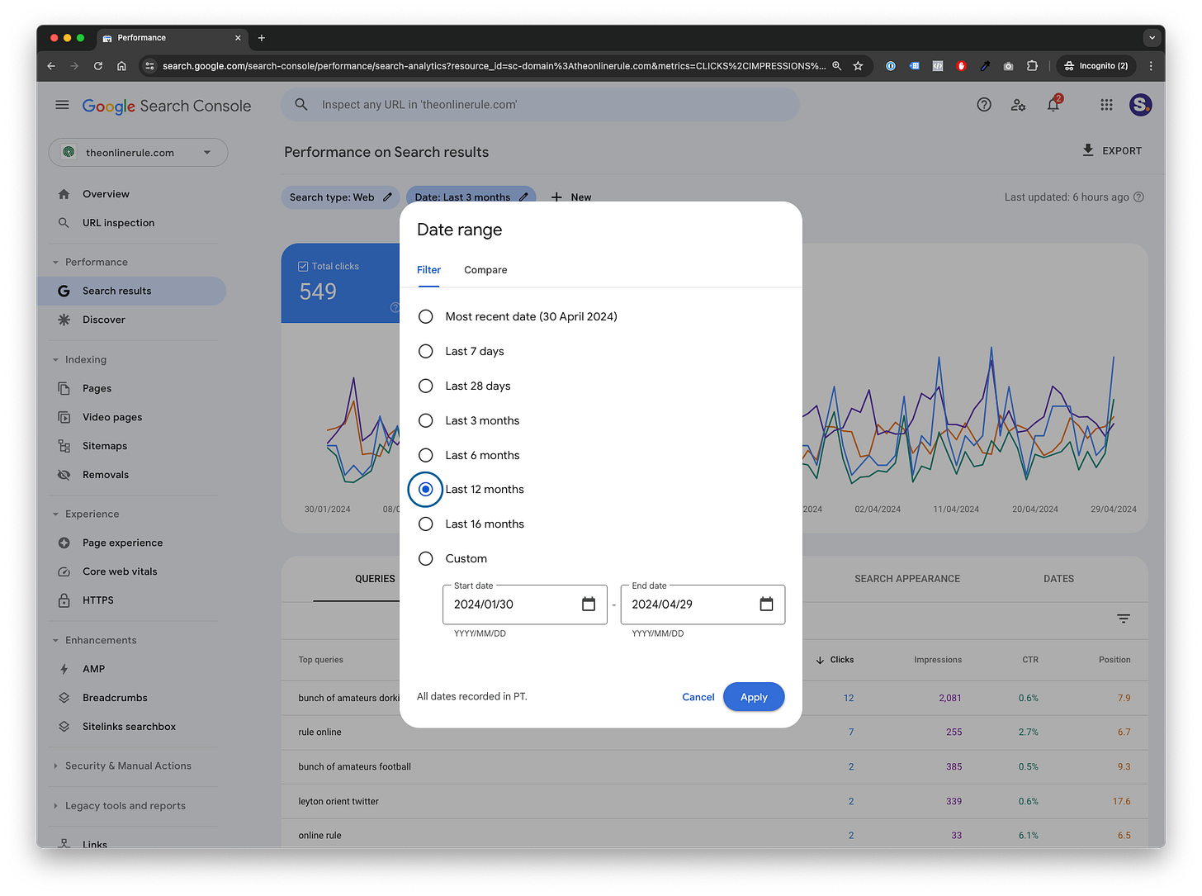Click the Apply button
The width and height of the screenshot is (1202, 896).
[x=754, y=697]
